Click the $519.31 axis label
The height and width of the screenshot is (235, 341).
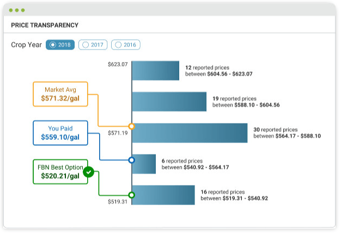tap(118, 202)
